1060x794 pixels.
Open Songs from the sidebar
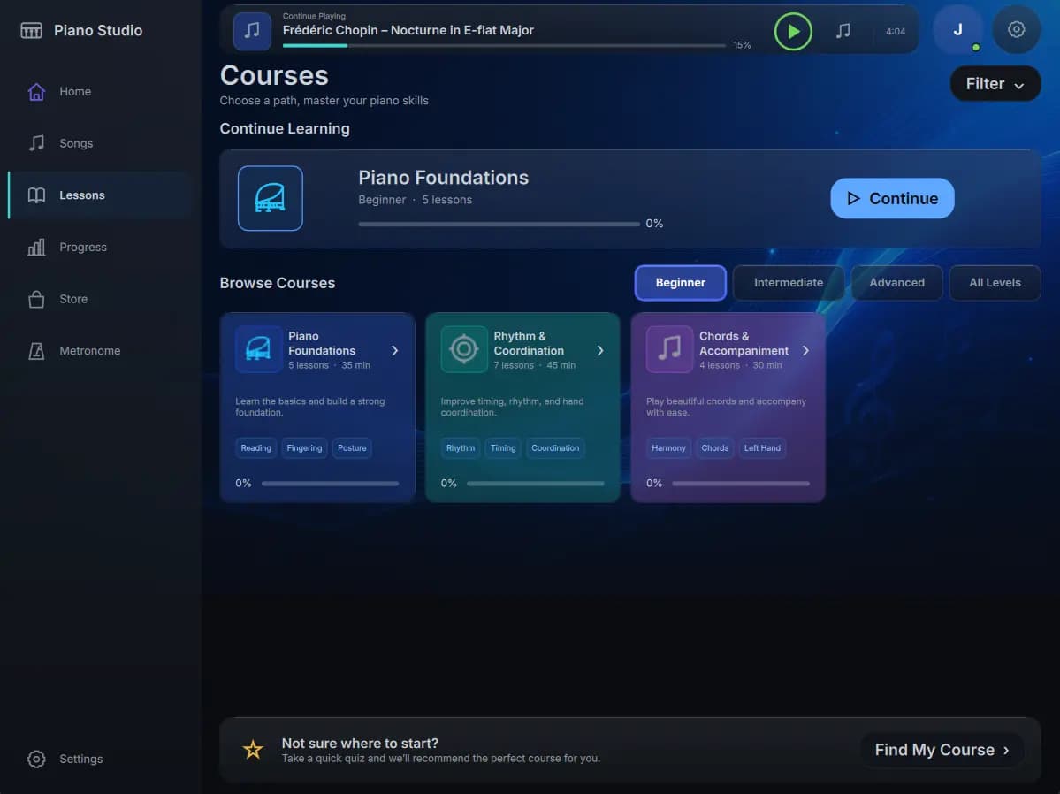(x=102, y=142)
